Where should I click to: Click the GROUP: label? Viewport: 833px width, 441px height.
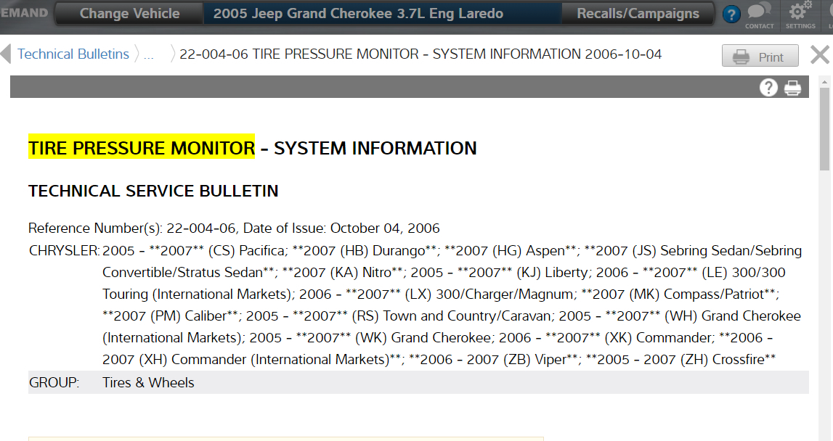click(54, 383)
